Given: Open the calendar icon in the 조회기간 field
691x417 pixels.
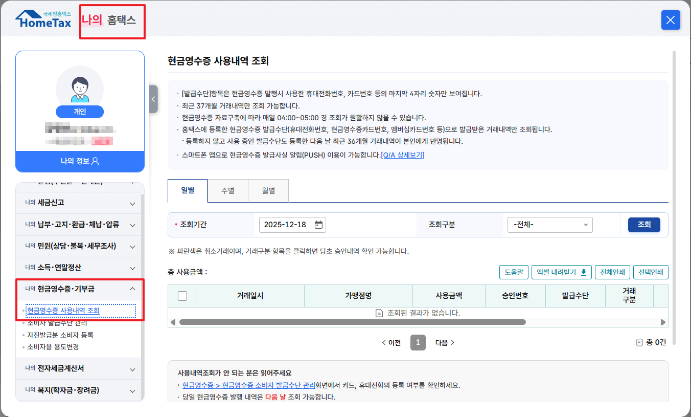Looking at the screenshot, I should click(319, 224).
